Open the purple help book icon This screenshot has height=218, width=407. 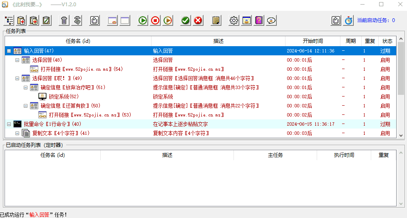[259, 20]
